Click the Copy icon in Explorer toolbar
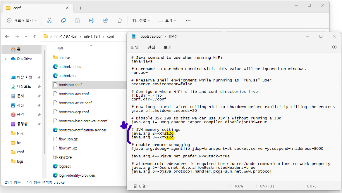Screen dimensions: 342x193 (x=63, y=20)
